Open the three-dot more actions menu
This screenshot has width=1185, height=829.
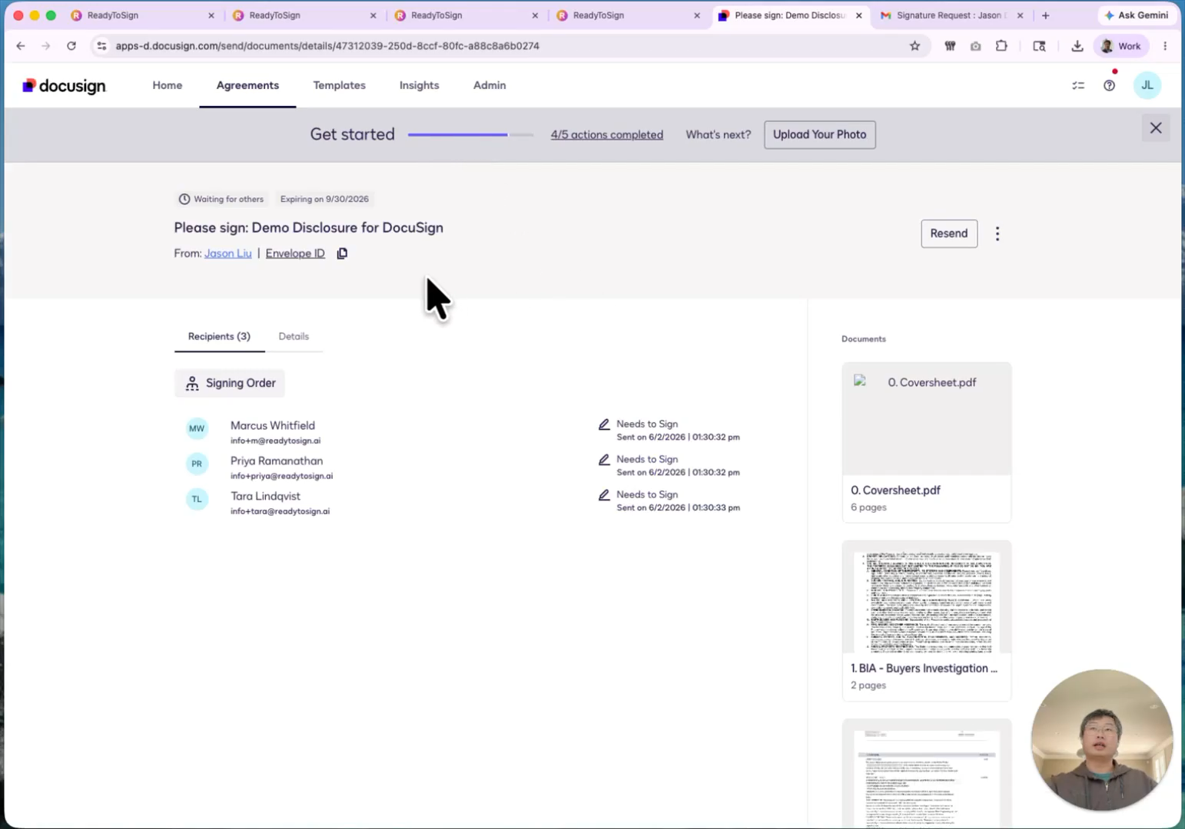[997, 233]
